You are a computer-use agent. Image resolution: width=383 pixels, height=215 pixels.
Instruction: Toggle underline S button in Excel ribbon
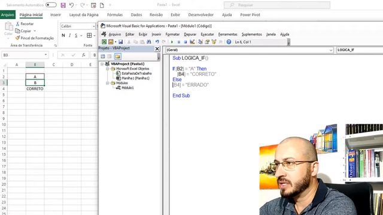76,35
